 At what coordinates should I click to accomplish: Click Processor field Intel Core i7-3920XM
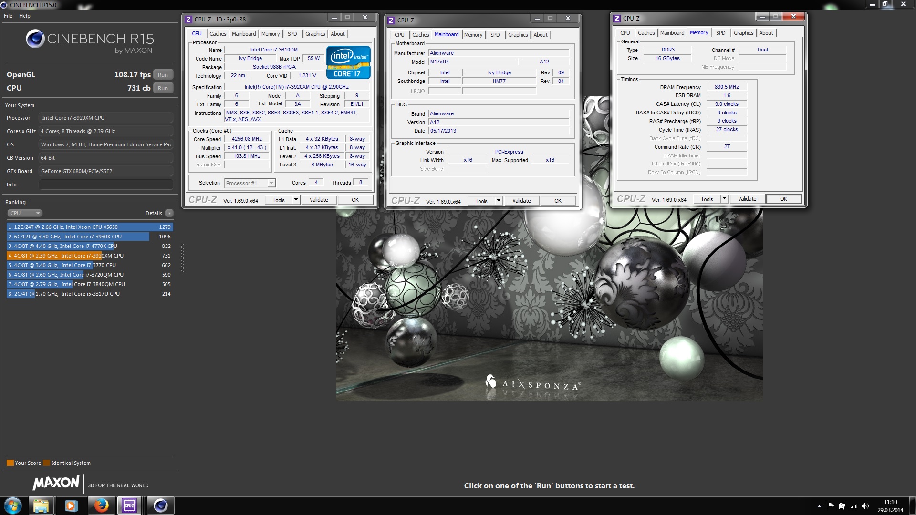coord(105,118)
